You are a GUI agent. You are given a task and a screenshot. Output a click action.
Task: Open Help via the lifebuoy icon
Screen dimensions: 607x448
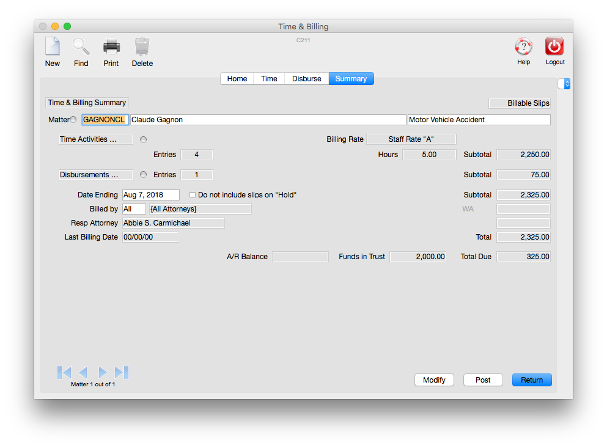(523, 47)
